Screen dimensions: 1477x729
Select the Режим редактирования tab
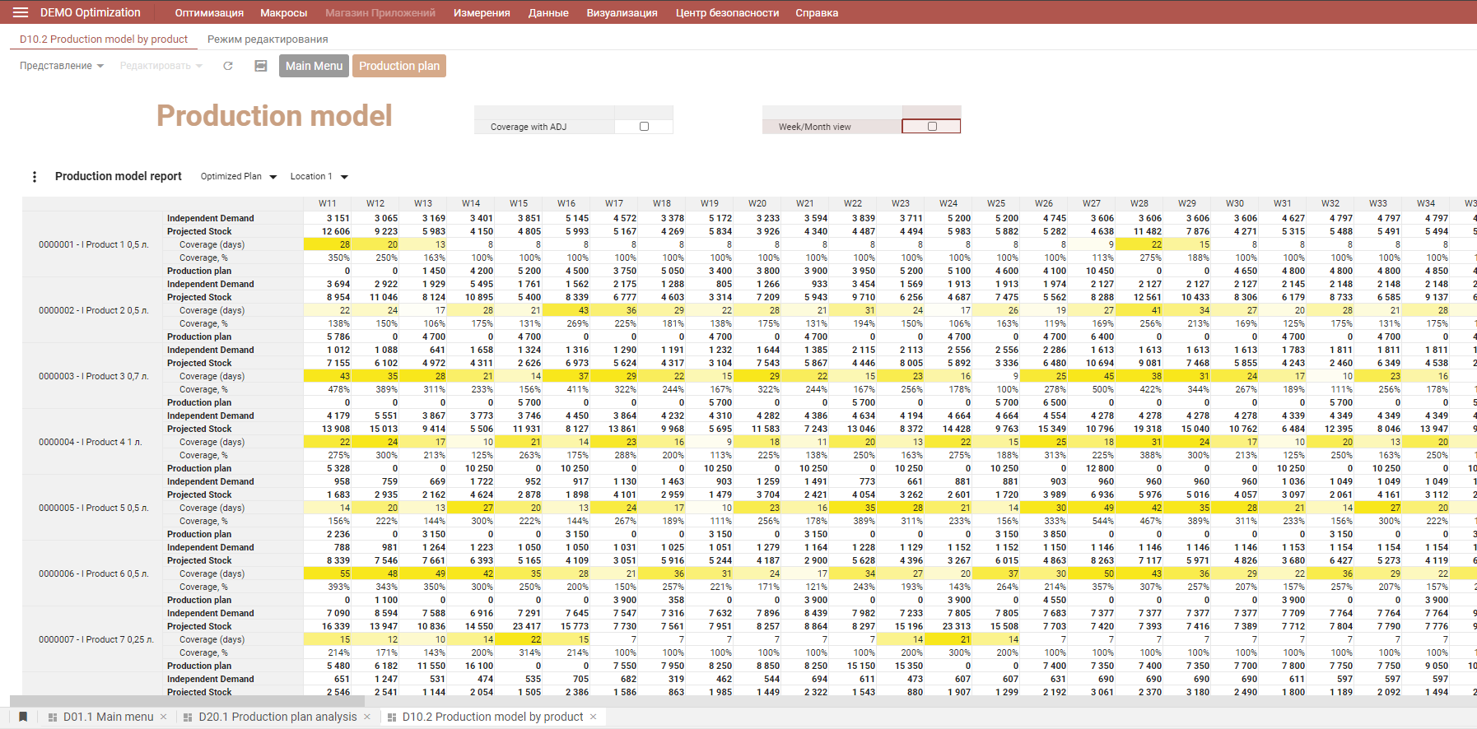pos(268,39)
